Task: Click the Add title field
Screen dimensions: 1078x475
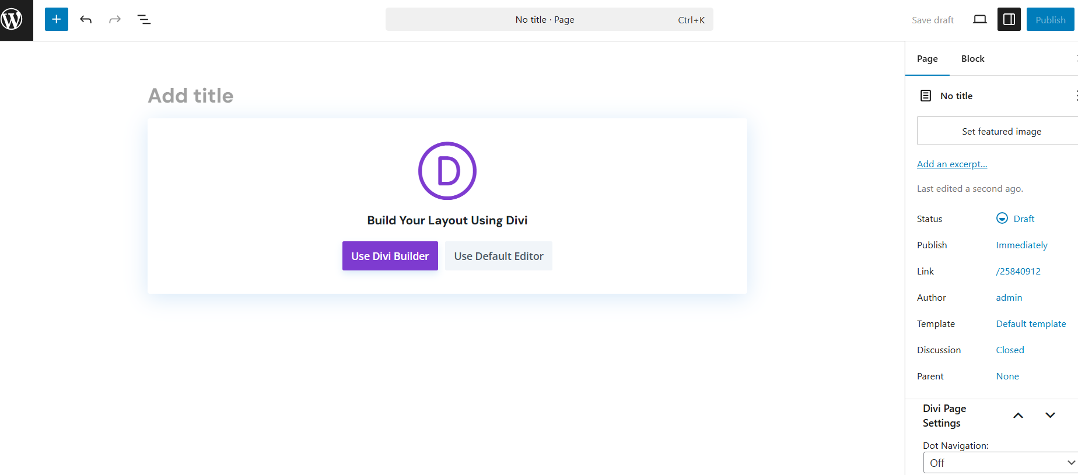Action: point(447,96)
